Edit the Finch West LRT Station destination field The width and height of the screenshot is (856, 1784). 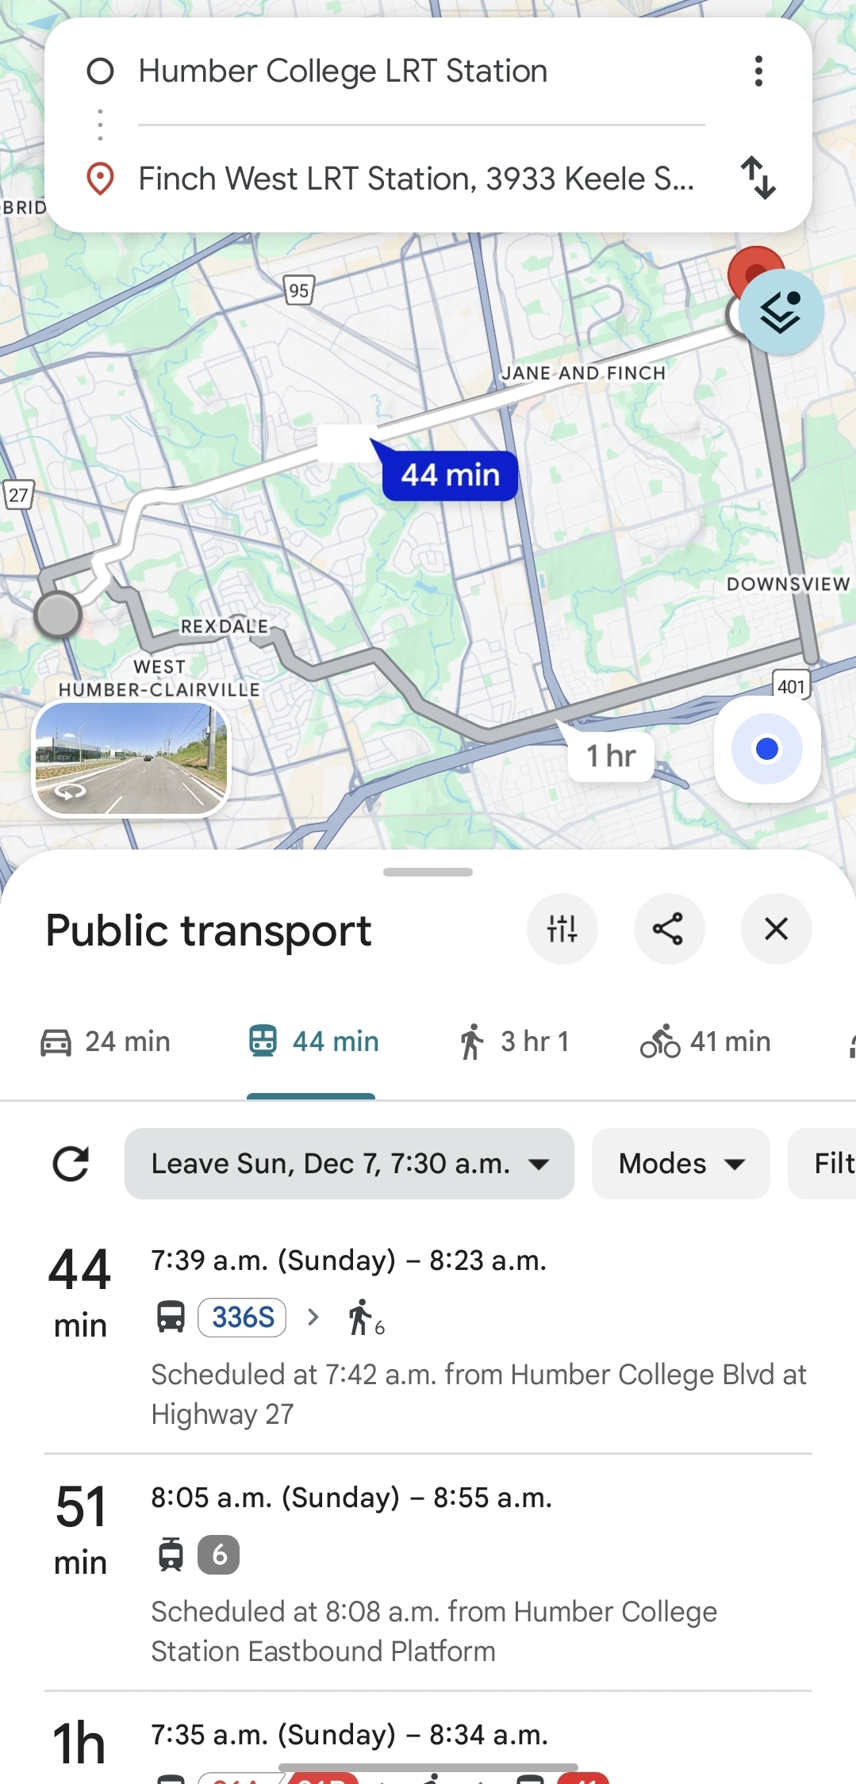coord(416,179)
